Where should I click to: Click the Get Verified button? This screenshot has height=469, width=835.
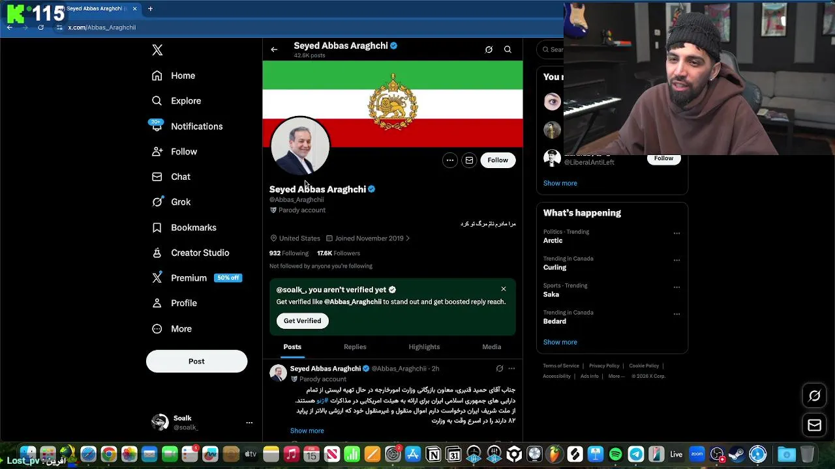tap(302, 321)
